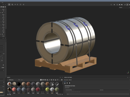Show alphas category in Assets panel
The height and width of the screenshot is (97, 130).
click(x=51, y=80)
